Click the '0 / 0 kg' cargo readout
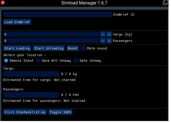Viewport: 171px width, 123px height. [x=69, y=74]
